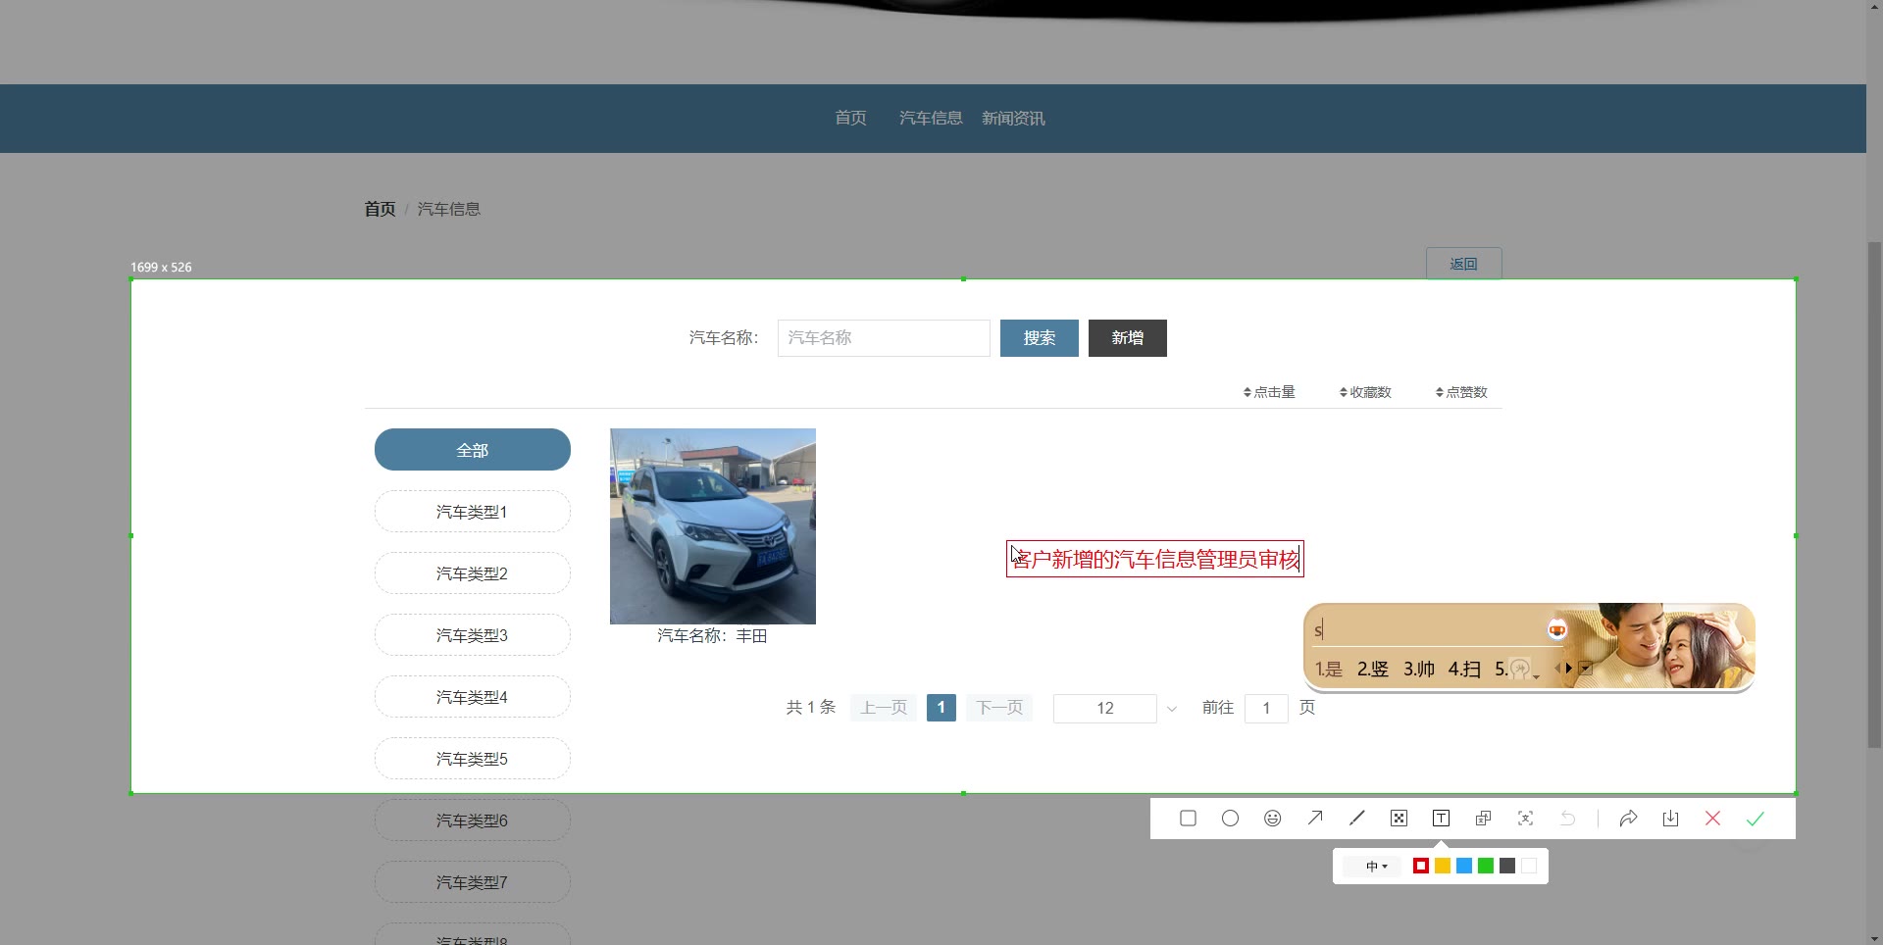Screen dimensions: 1883x945
Task: Click the text annotation tool
Action: pos(1441,819)
